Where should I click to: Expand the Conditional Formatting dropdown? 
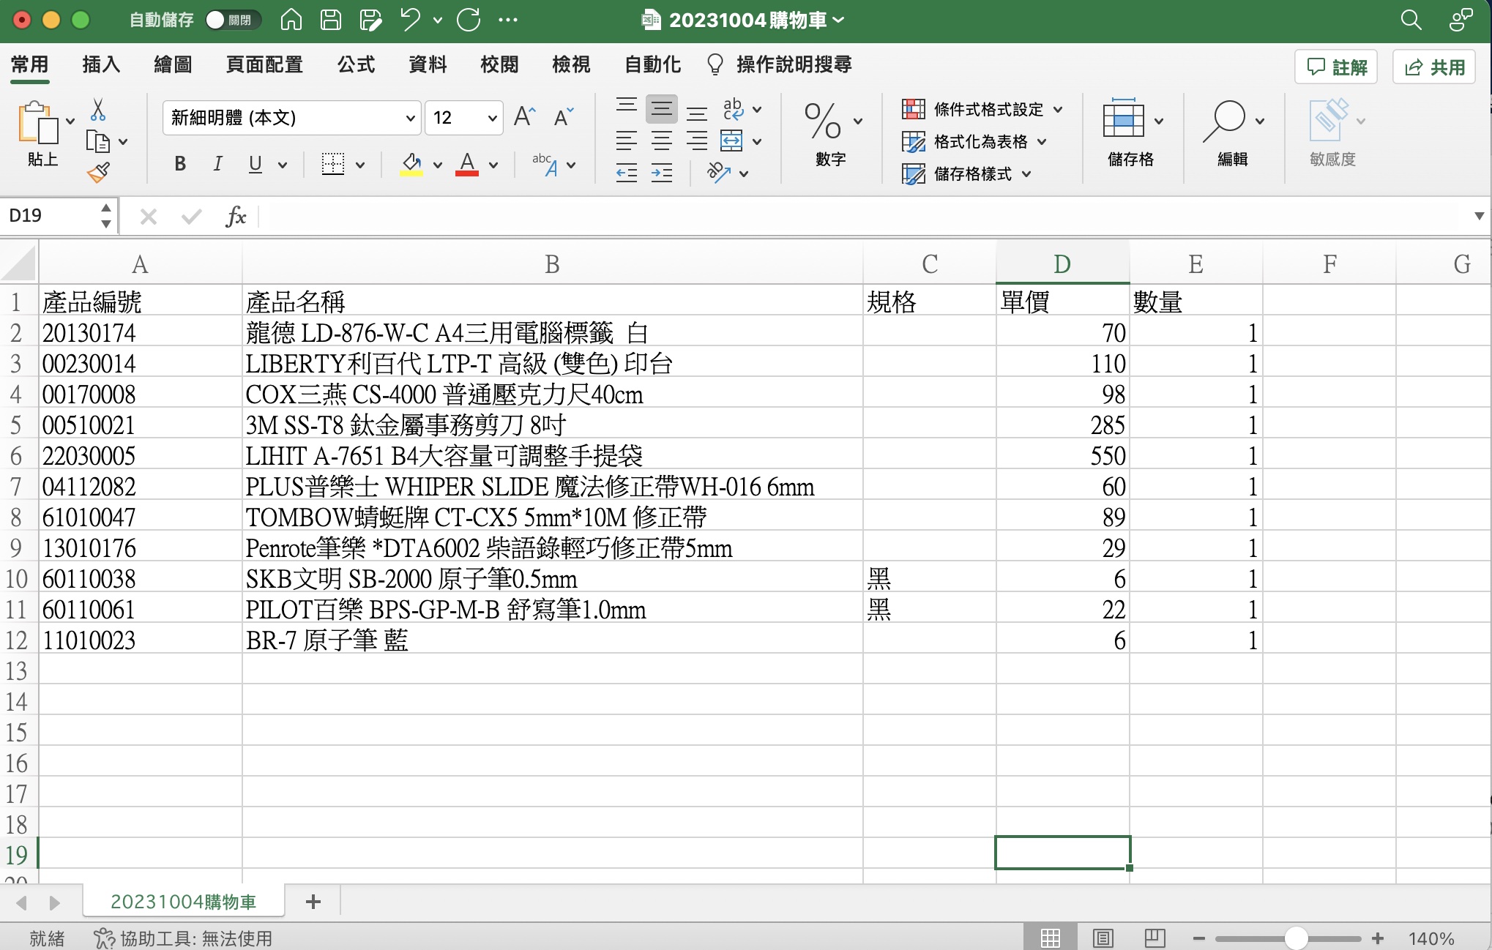coord(1059,110)
